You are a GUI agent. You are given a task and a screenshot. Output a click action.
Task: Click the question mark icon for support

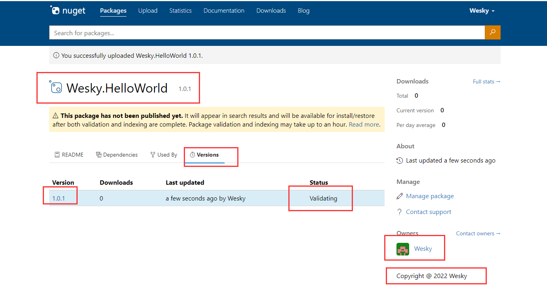(400, 212)
